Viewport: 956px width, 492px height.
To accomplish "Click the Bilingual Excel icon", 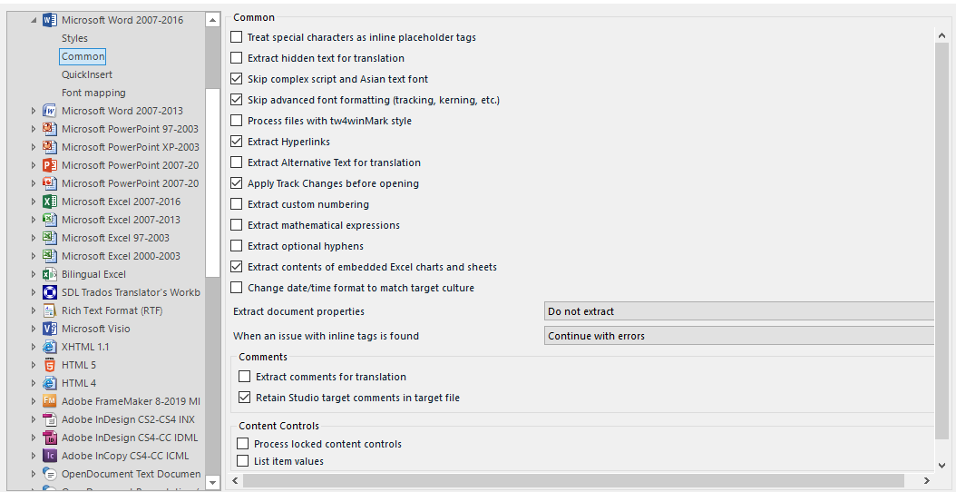I will click(50, 274).
